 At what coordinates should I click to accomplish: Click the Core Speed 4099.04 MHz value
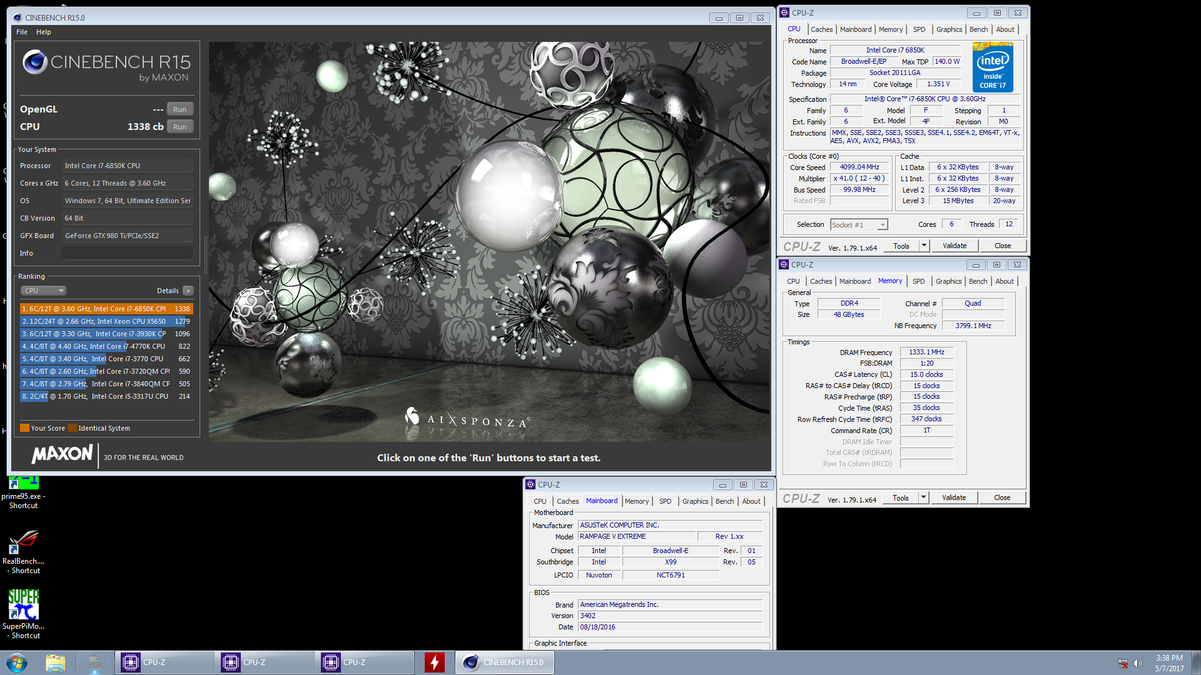[859, 167]
